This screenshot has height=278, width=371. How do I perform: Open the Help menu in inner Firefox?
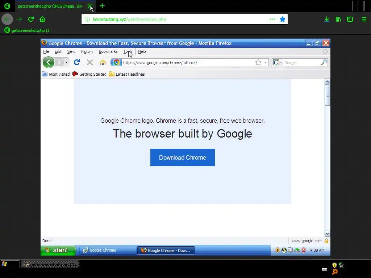[x=142, y=51]
